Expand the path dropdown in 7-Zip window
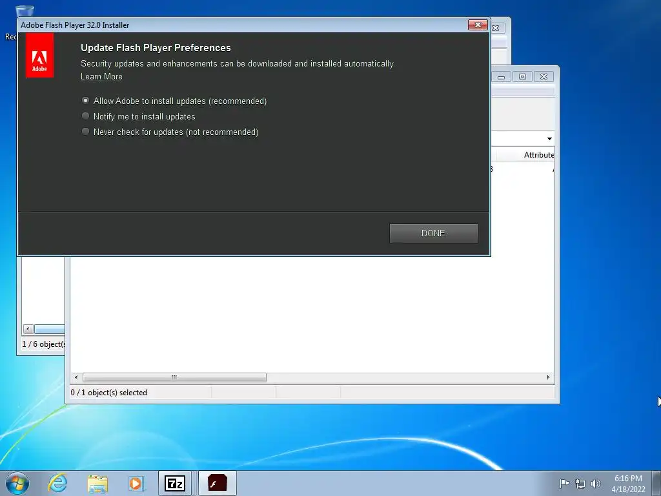Viewport: 661px width, 496px height. [549, 139]
